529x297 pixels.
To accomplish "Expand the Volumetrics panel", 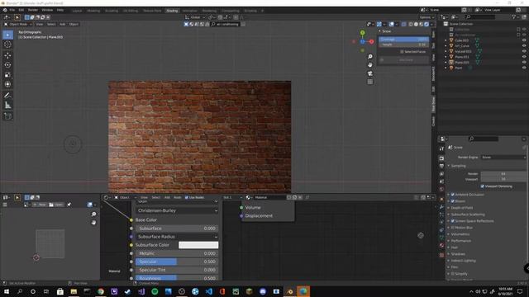I will click(x=460, y=234).
